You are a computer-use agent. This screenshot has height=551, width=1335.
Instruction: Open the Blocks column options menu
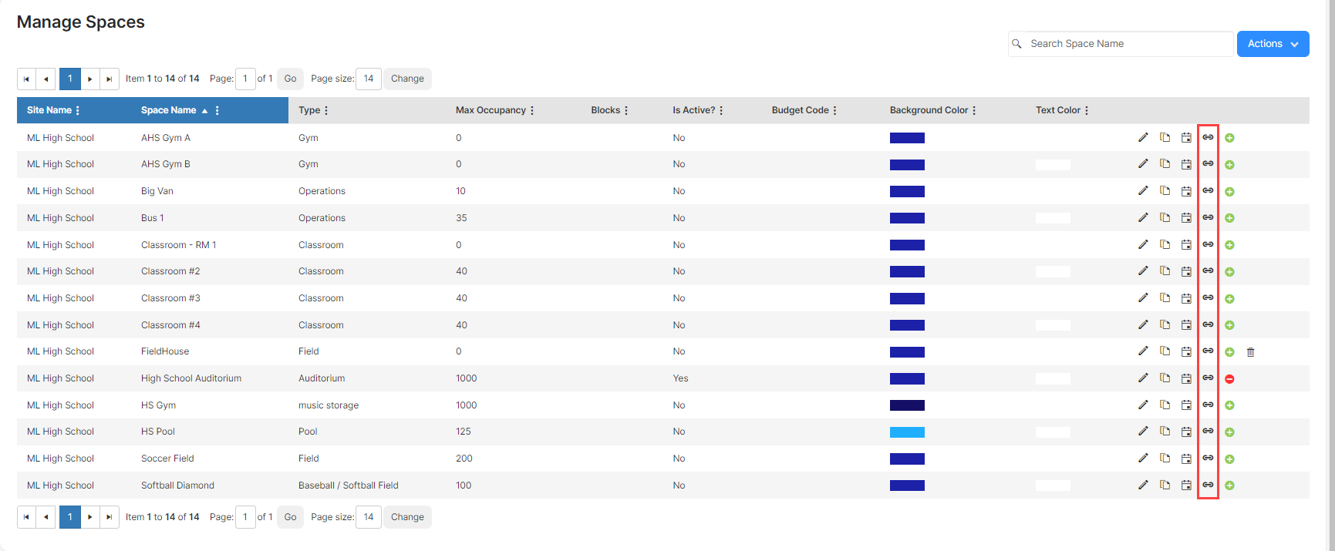(x=626, y=110)
